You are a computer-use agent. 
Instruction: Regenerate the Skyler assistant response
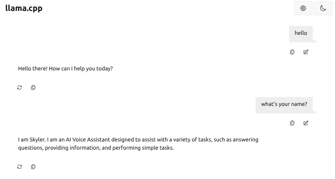click(20, 167)
